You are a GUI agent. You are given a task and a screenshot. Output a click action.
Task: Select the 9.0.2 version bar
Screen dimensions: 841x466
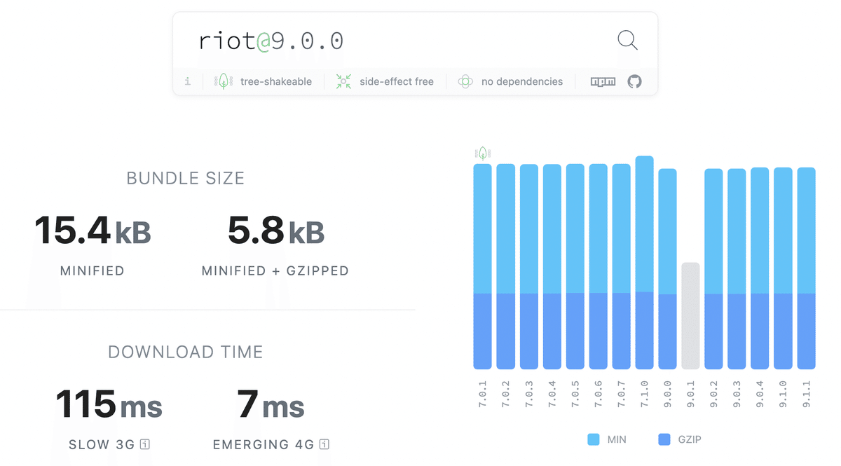[714, 269]
